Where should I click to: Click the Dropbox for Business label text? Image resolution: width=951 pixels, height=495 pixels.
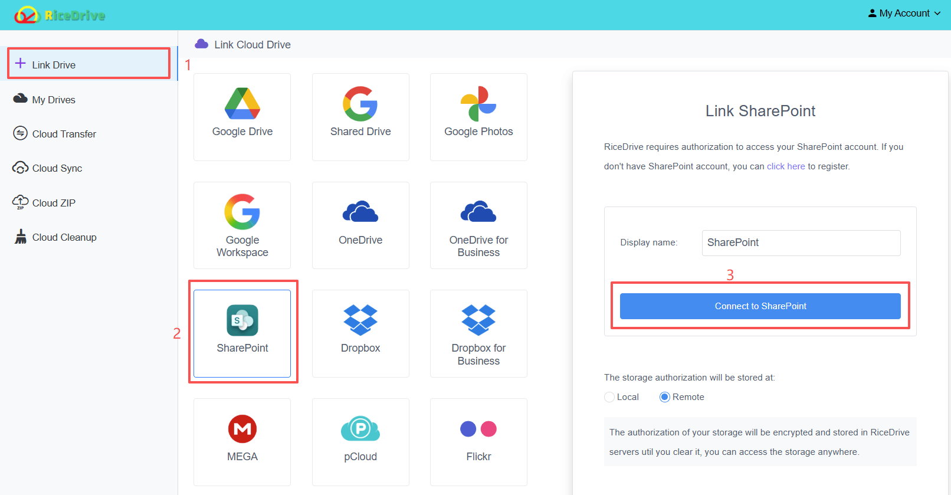(x=478, y=355)
